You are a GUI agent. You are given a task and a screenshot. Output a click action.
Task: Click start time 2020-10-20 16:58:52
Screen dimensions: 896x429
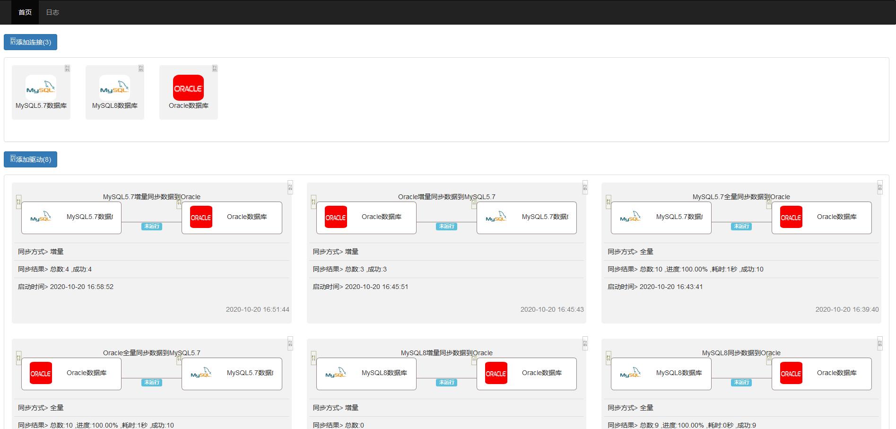point(82,287)
